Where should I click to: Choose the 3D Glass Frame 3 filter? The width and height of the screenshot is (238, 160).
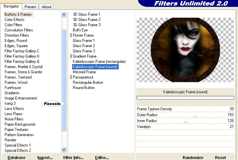pos(87,25)
